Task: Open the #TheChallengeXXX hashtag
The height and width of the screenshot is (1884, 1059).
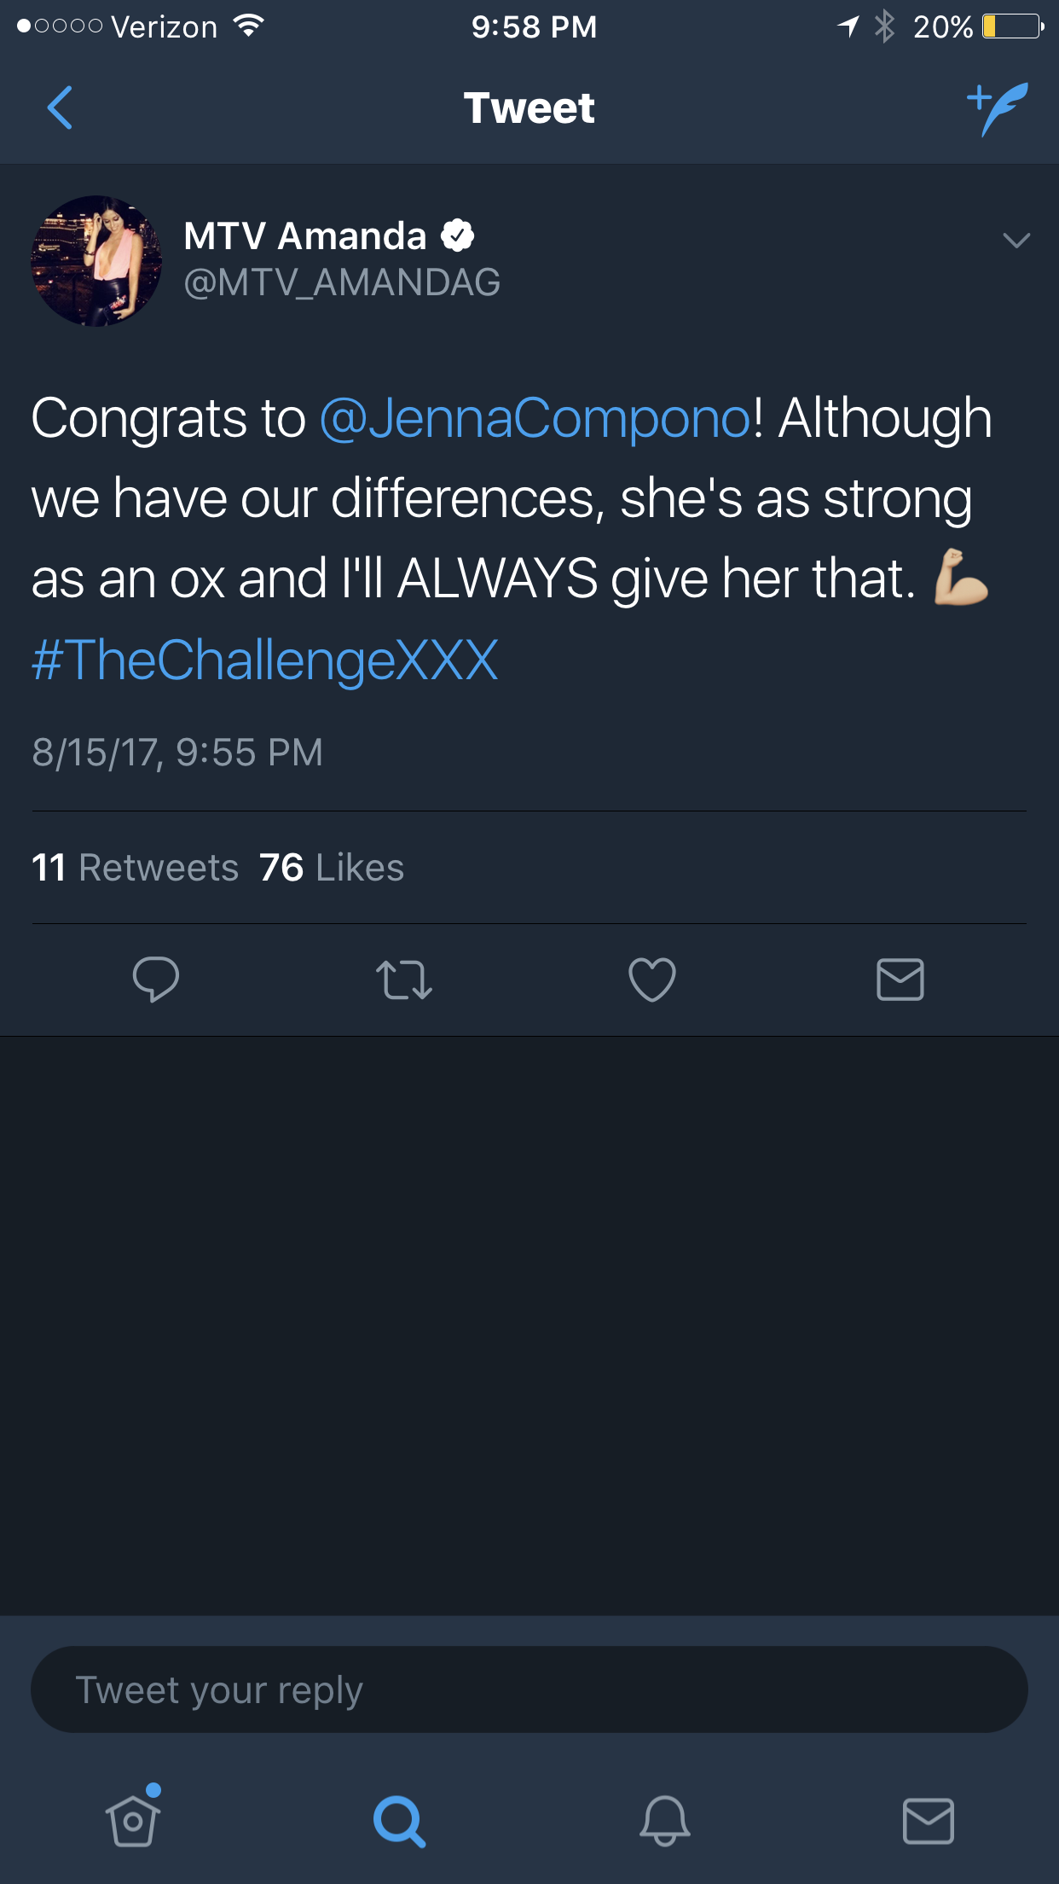Action: tap(265, 660)
